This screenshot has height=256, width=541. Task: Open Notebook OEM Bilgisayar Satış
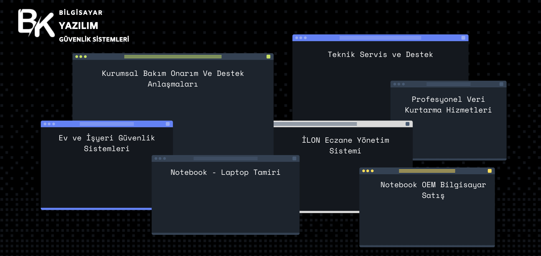(433, 190)
